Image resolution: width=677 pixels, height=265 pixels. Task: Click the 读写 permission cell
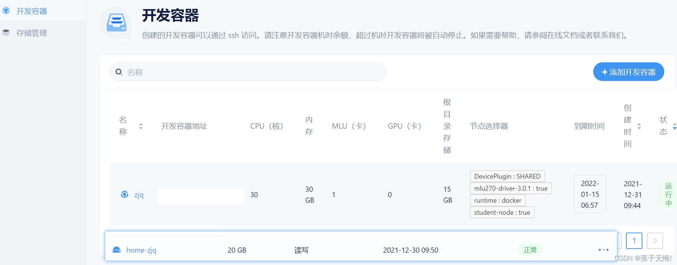coord(302,250)
